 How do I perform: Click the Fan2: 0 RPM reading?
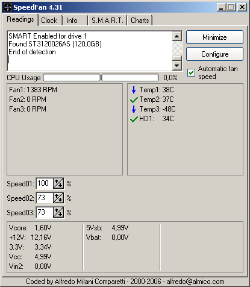(x=28, y=99)
